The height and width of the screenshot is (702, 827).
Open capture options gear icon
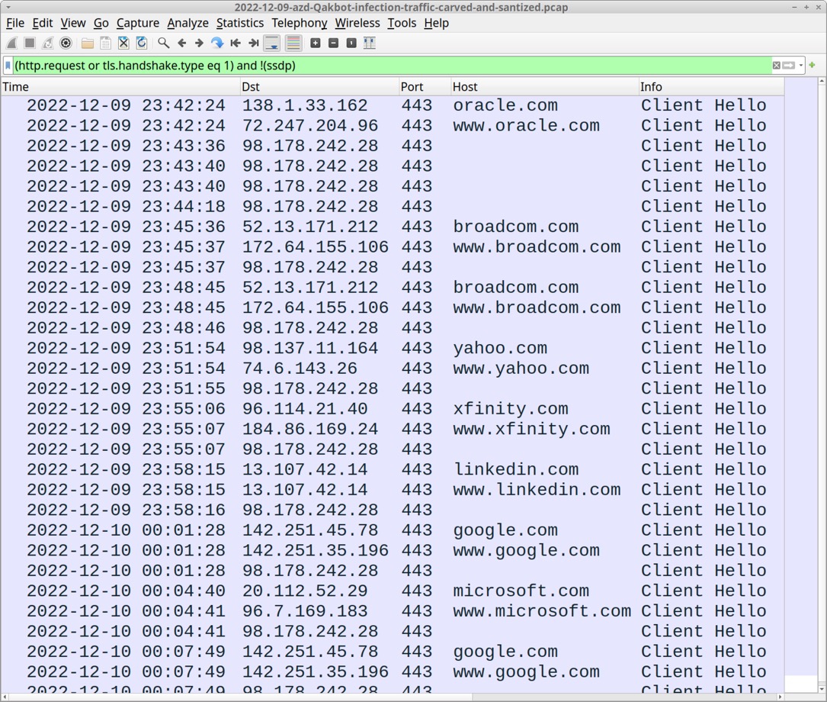click(66, 43)
